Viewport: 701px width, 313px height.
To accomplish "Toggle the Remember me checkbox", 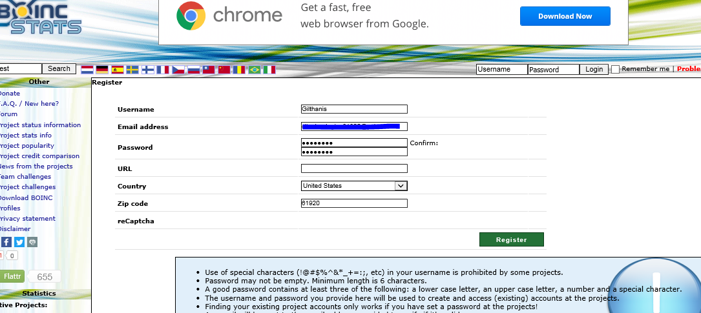I will tap(615, 69).
